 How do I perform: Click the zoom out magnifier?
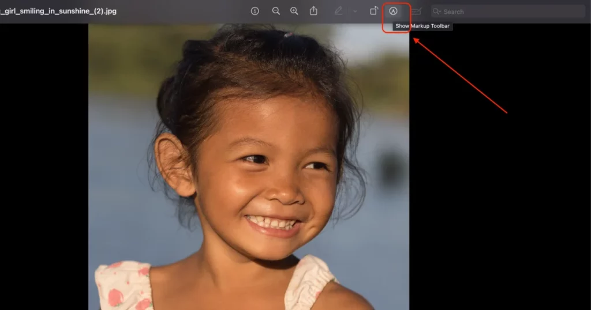click(x=276, y=12)
